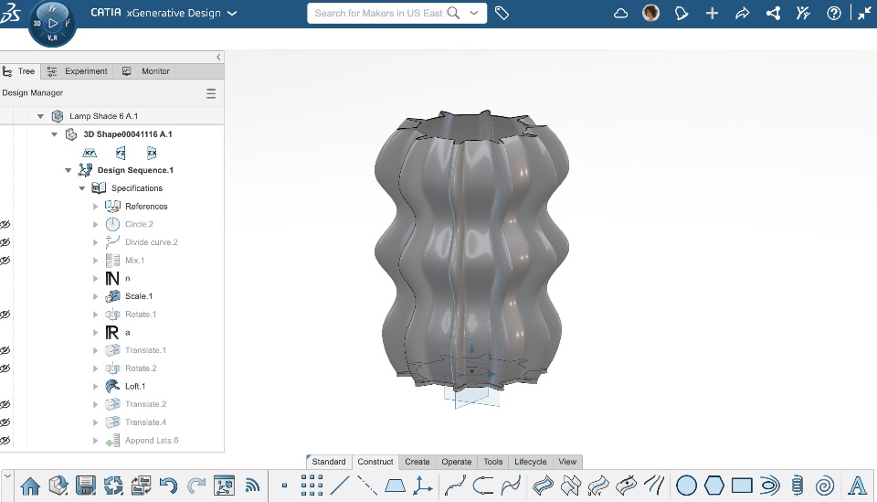Click the plus icon to add content
This screenshot has height=502, width=877.
[x=712, y=14]
